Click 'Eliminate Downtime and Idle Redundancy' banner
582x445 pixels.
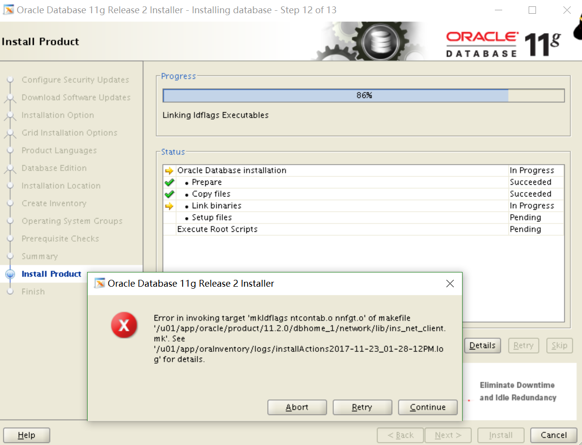pos(518,392)
